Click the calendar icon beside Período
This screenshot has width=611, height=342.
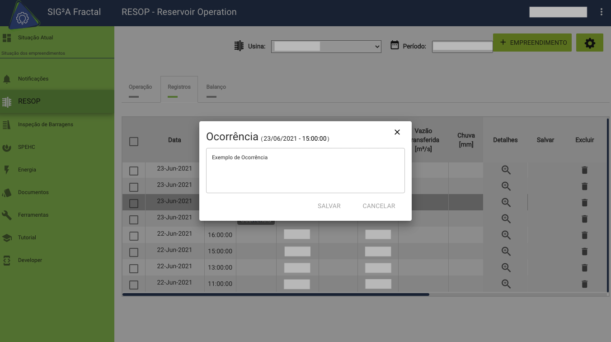pos(395,45)
